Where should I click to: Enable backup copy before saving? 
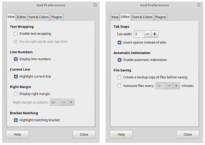tap(120, 77)
